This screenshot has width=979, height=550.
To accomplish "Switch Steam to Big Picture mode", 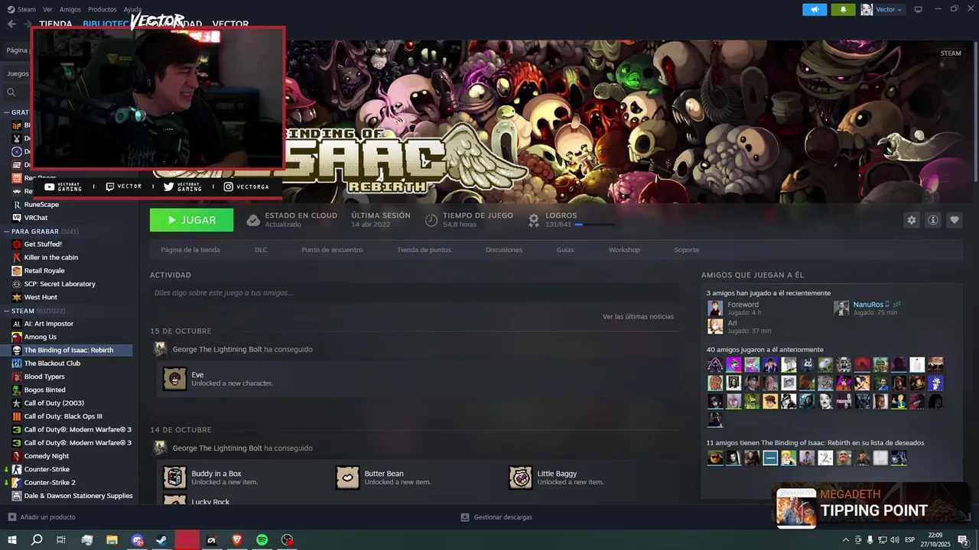I will [918, 9].
